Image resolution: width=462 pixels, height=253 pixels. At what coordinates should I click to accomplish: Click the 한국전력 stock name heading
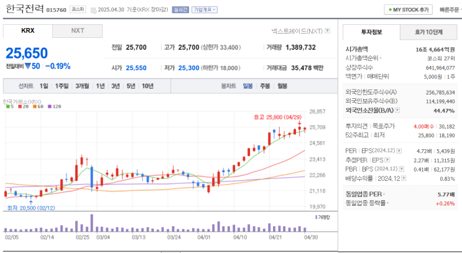pyautogui.click(x=25, y=8)
